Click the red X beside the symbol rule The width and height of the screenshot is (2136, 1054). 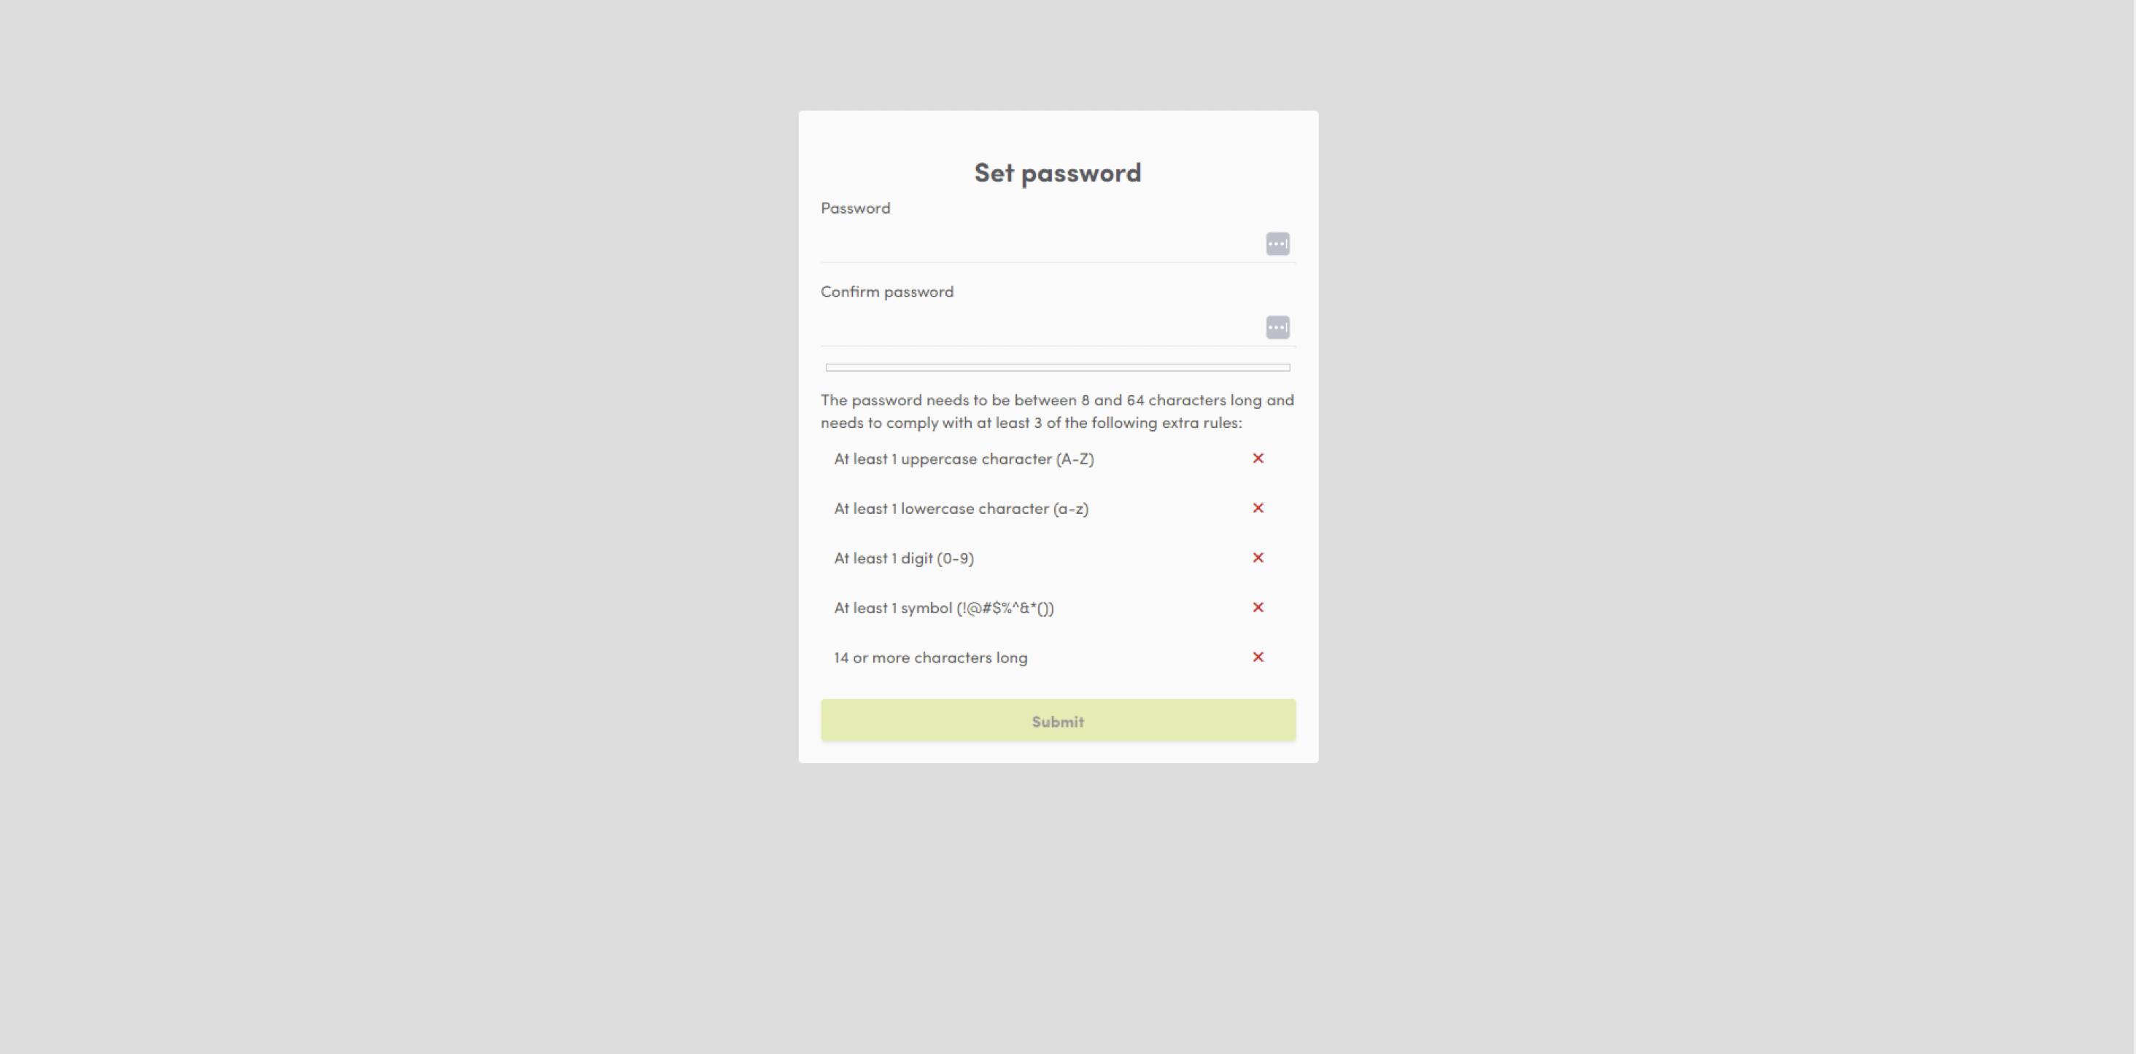[x=1258, y=607]
